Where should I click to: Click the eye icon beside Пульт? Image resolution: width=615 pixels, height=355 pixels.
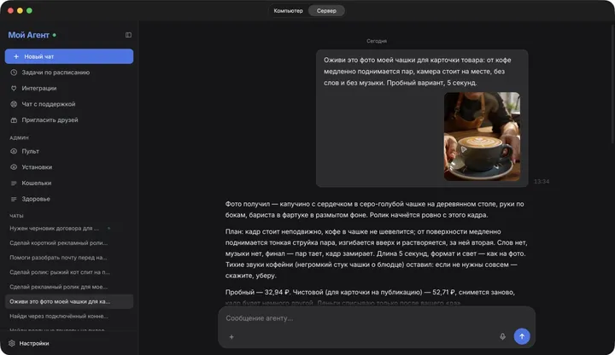14,151
